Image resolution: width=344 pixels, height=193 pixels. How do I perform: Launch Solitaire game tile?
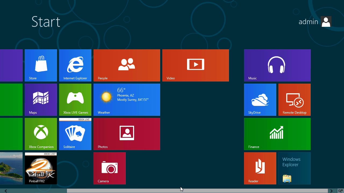click(x=75, y=134)
